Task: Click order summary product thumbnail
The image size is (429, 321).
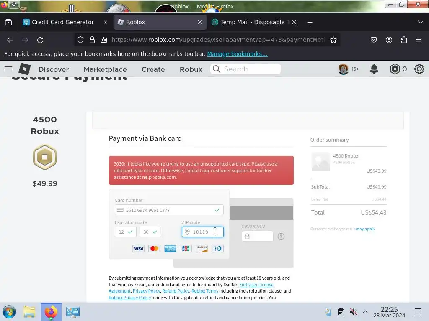Action: [x=320, y=161]
